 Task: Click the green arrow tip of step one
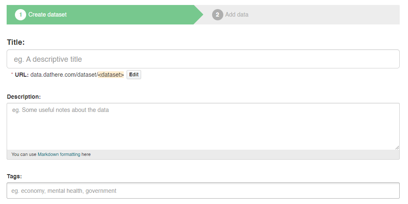[x=198, y=15]
